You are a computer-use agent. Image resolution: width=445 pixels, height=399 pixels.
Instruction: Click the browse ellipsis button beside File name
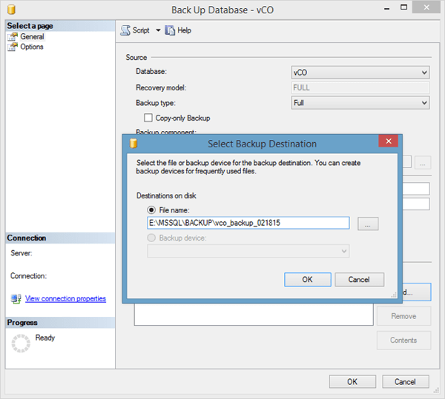(x=369, y=223)
